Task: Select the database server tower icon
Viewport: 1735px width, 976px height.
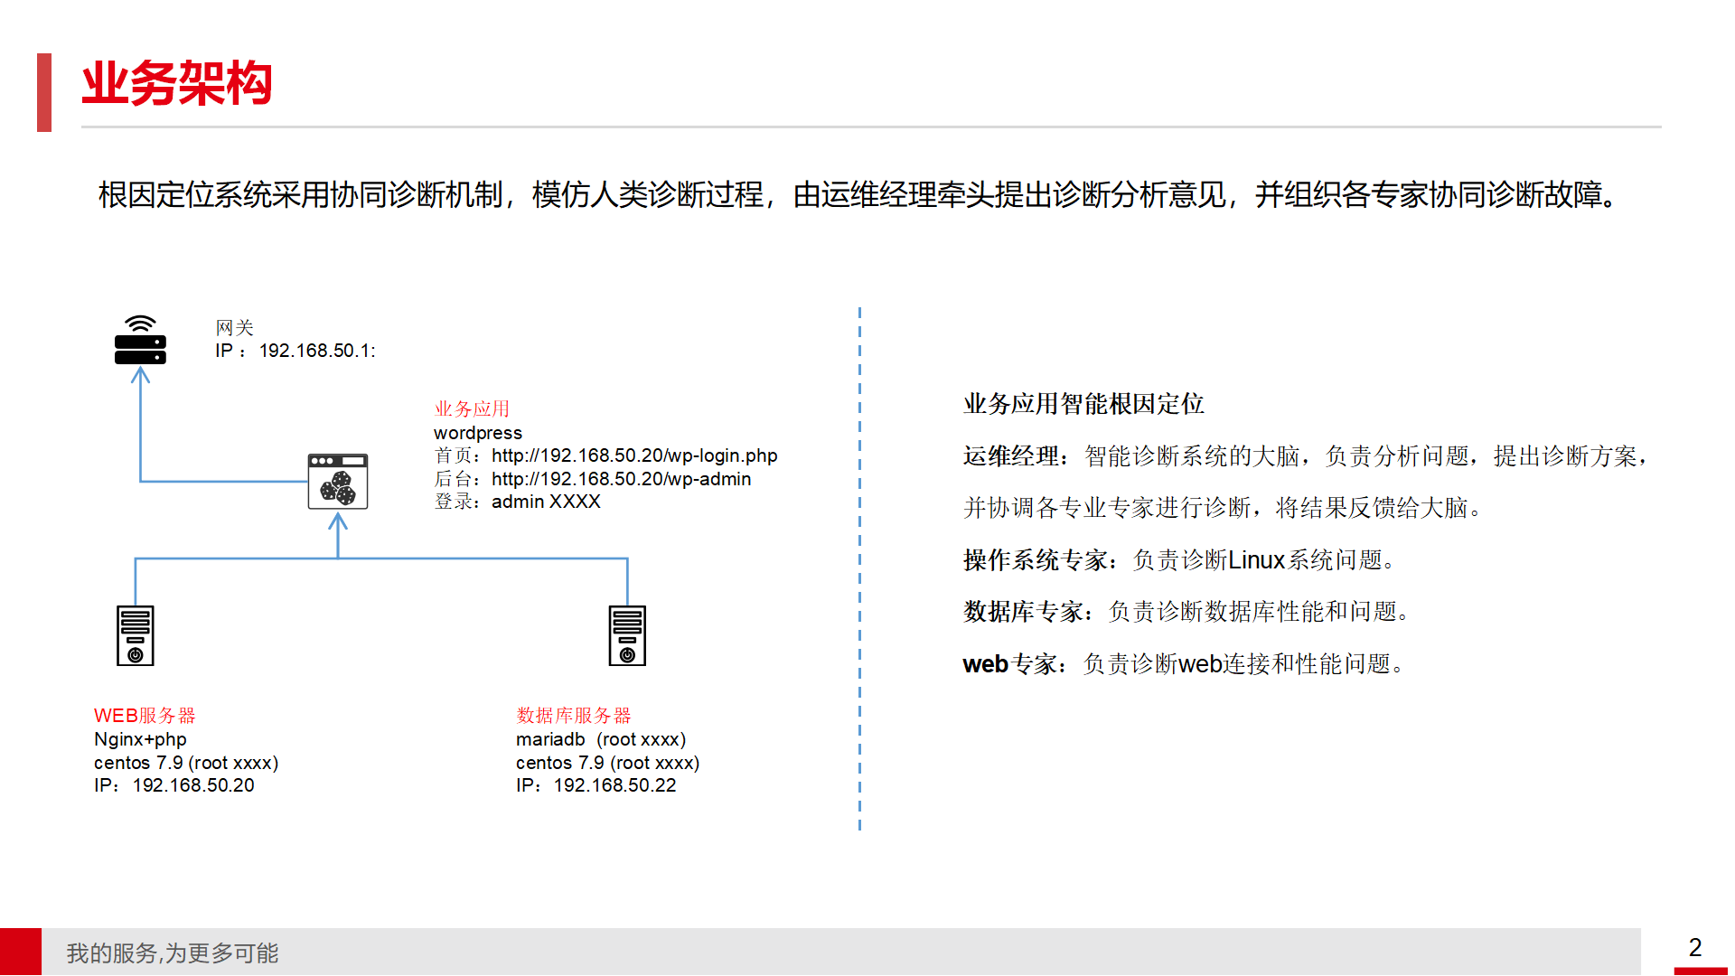Action: [x=627, y=635]
